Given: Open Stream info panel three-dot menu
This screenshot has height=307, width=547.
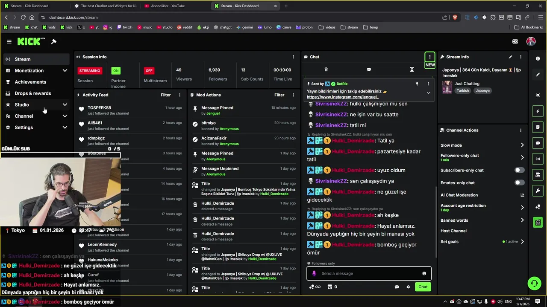Looking at the screenshot, I should point(521,57).
